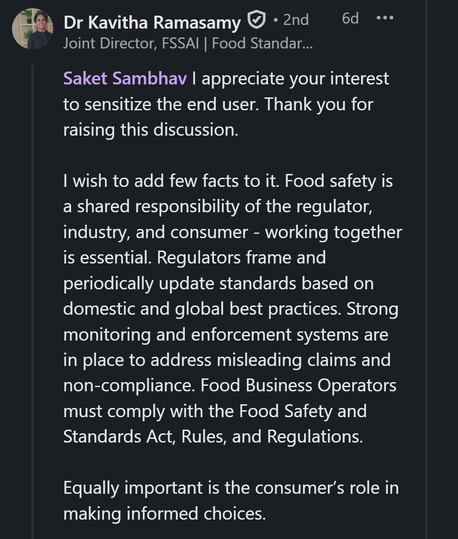
Task: Click the text "Standards Act, Rules, and Regulations"
Action: pyautogui.click(x=212, y=437)
